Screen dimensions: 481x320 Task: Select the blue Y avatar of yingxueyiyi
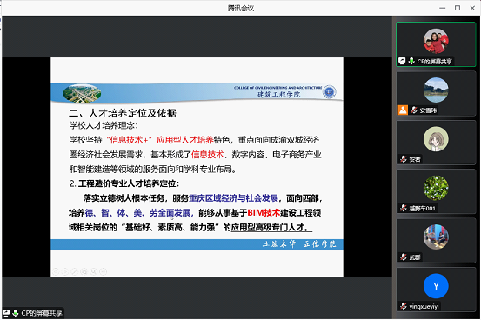(x=436, y=286)
